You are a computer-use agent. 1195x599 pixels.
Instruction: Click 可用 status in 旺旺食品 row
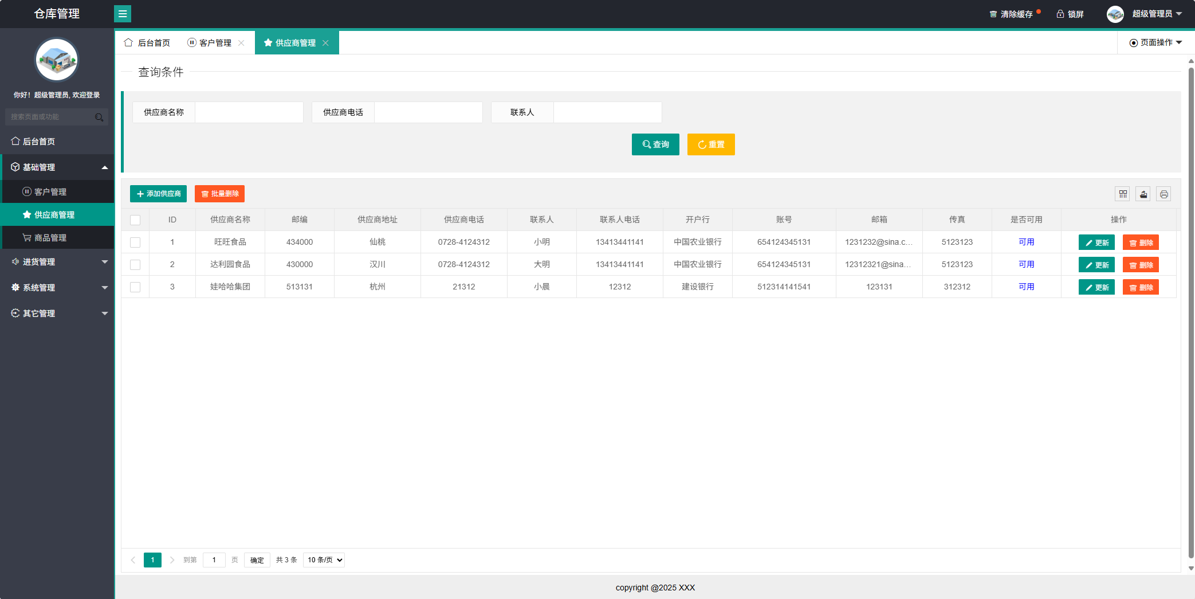[x=1026, y=242]
